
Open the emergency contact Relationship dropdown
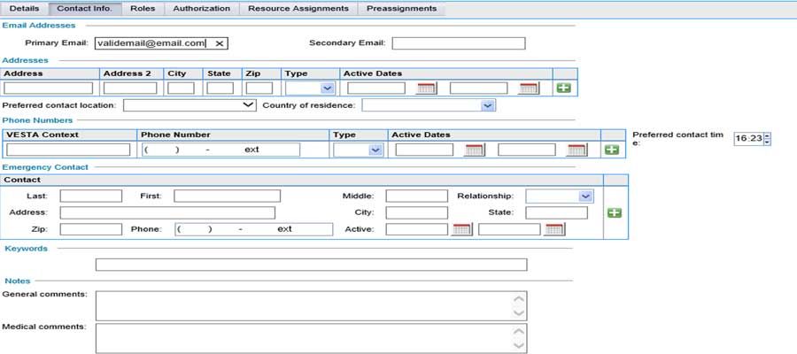(585, 196)
